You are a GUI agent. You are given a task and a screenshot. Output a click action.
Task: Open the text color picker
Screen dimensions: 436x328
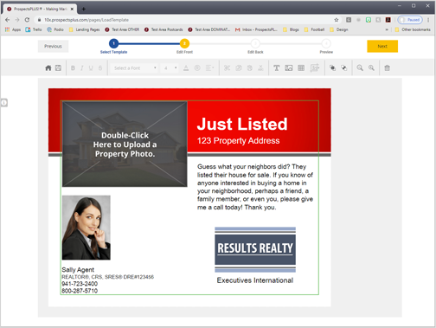tap(186, 68)
